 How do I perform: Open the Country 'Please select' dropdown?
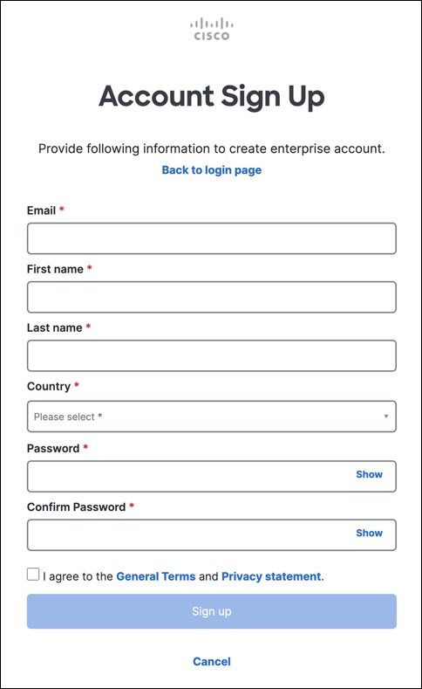pos(212,417)
